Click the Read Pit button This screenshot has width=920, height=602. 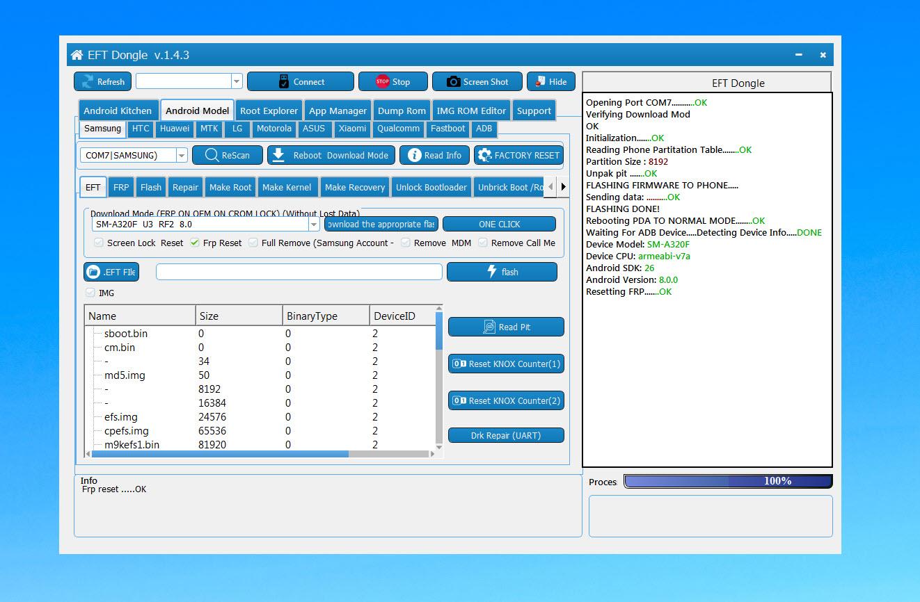[x=506, y=327]
